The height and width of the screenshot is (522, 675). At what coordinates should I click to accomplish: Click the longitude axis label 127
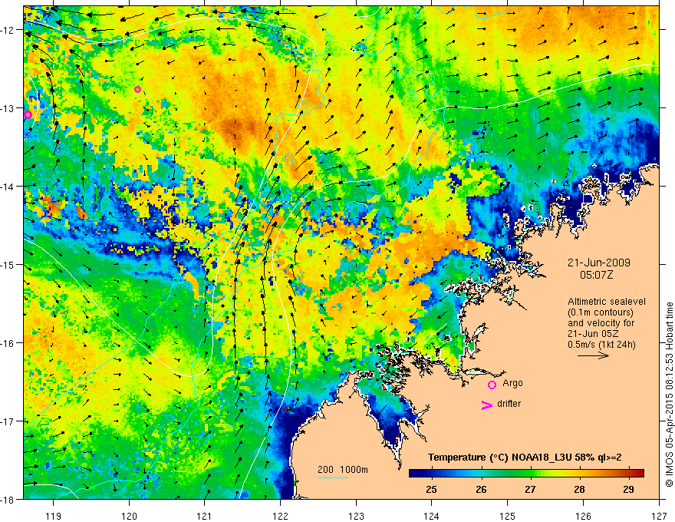(x=659, y=516)
